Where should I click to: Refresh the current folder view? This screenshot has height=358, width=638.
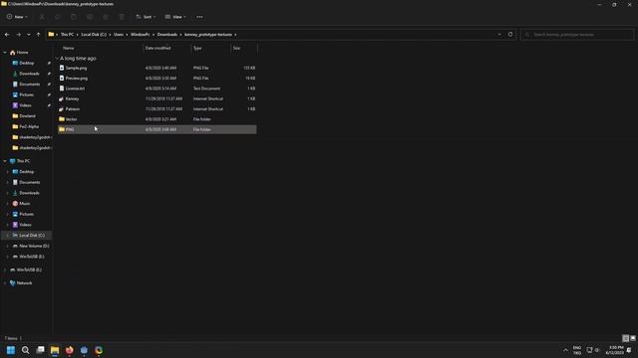(510, 35)
